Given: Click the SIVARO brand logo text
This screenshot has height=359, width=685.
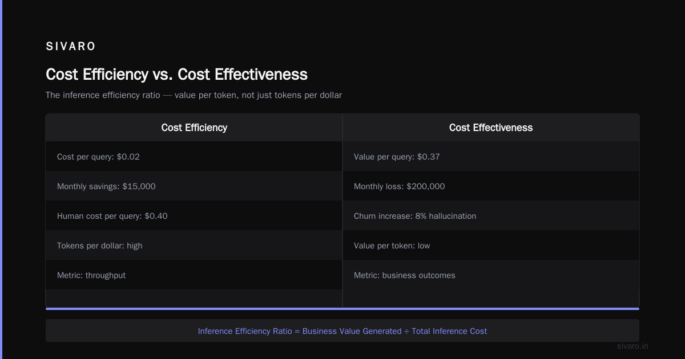Looking at the screenshot, I should click(71, 47).
